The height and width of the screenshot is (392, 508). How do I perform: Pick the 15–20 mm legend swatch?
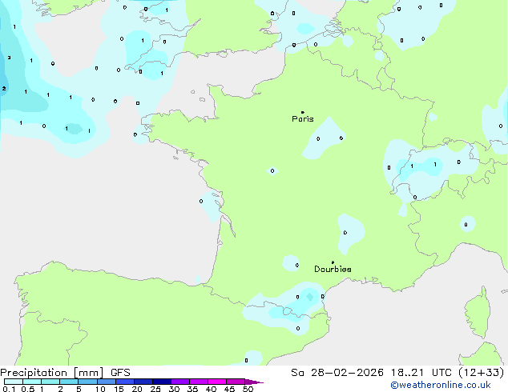[x=125, y=382]
